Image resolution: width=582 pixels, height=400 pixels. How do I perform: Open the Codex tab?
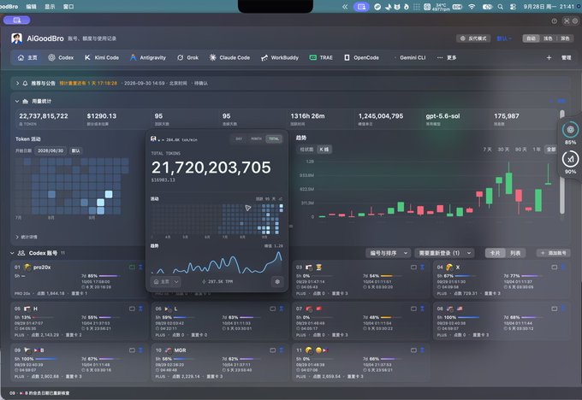tap(61, 57)
